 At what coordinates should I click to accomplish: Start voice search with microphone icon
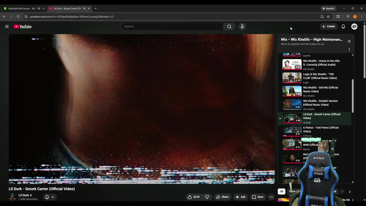[x=242, y=26]
